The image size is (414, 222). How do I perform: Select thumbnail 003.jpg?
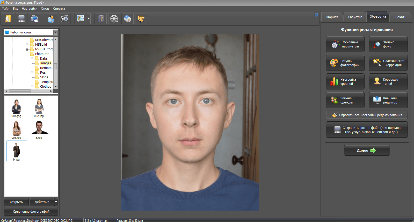(x=16, y=130)
